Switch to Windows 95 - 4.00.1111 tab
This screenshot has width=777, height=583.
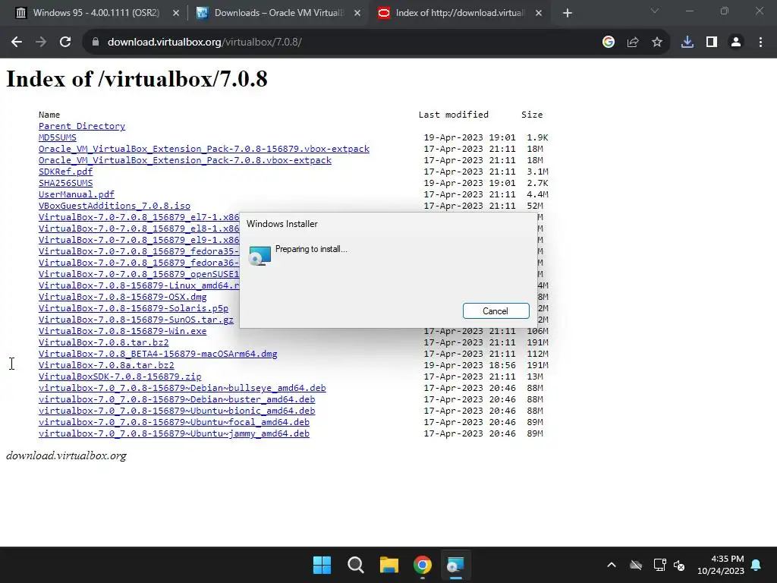(x=96, y=13)
